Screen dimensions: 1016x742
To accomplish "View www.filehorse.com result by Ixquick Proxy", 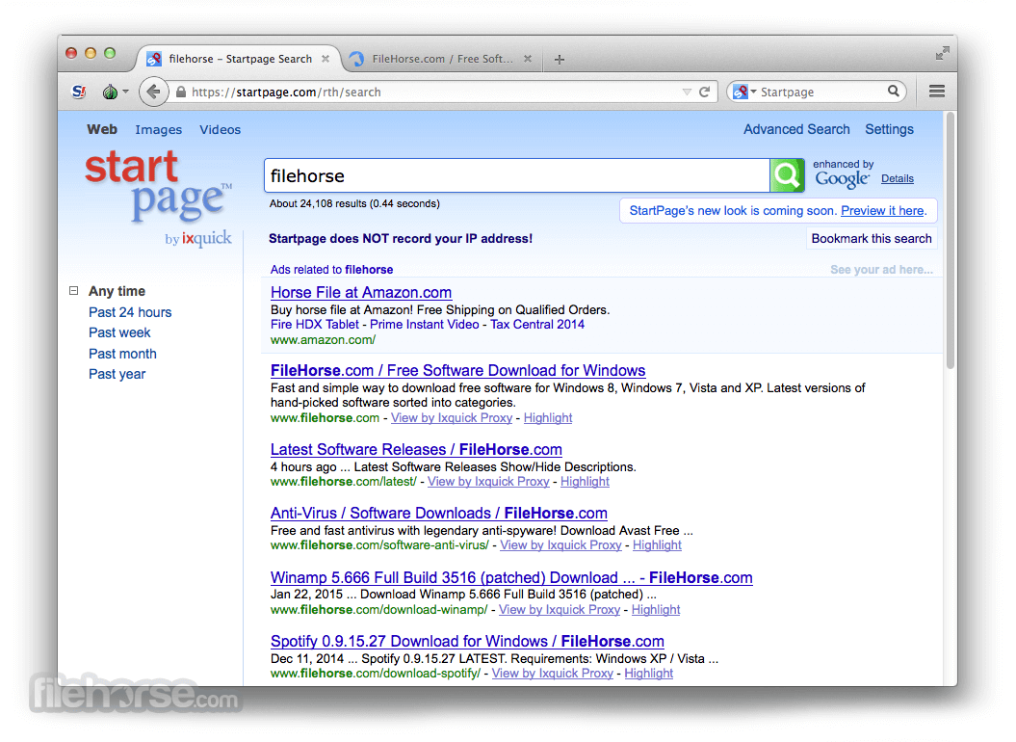I will (x=452, y=417).
